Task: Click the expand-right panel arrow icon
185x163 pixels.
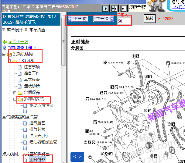Action: [x=105, y=9]
